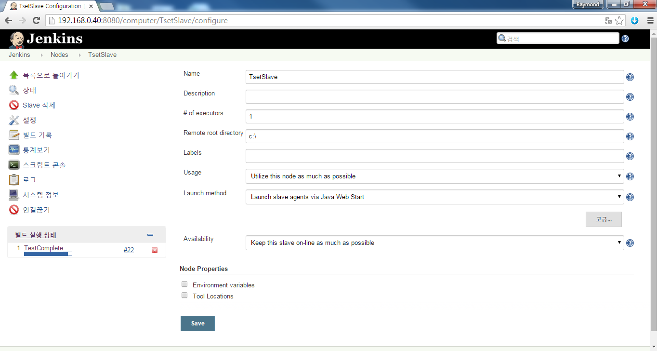Click help icon beside Launch method

(630, 197)
